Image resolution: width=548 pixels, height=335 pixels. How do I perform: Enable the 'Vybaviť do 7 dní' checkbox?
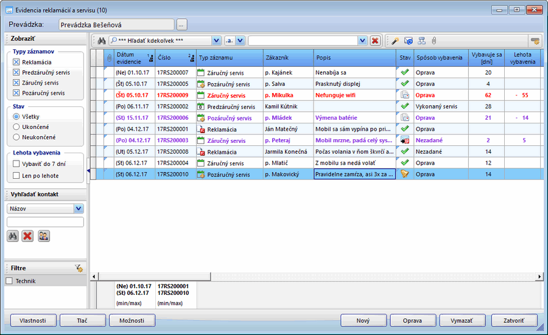(17, 164)
